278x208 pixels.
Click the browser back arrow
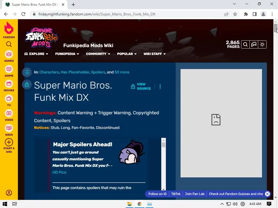pyautogui.click(x=6, y=14)
